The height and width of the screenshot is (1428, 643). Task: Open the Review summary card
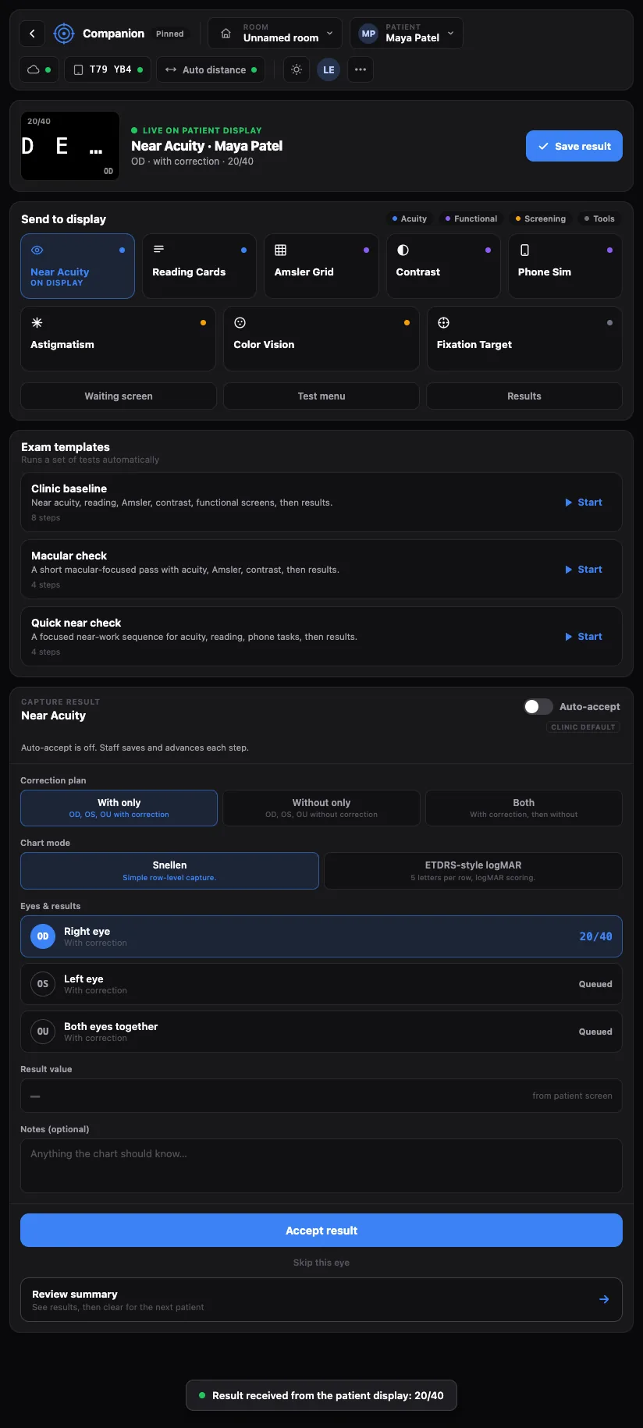321,1299
